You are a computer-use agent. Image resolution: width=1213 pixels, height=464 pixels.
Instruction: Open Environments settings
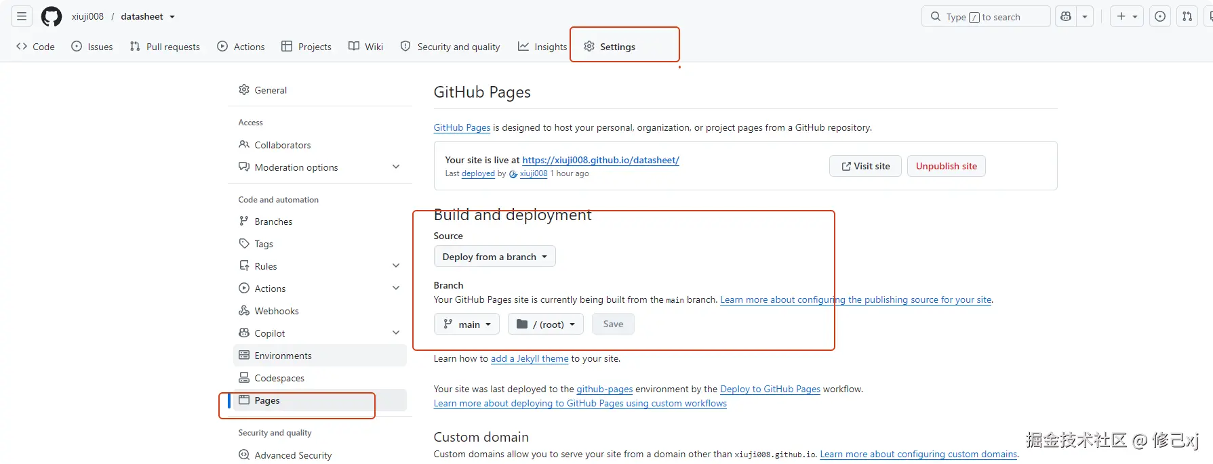point(320,356)
